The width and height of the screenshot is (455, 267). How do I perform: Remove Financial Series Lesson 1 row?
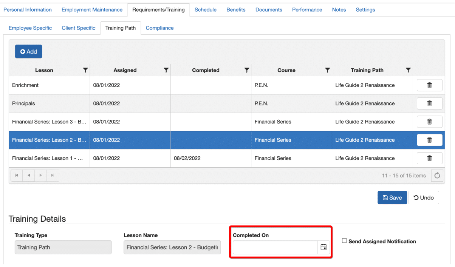point(429,158)
